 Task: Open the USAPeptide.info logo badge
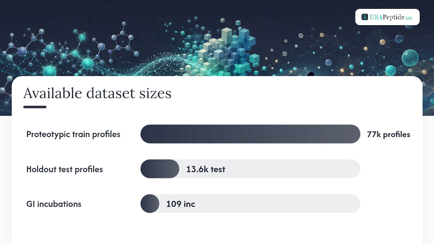pyautogui.click(x=388, y=17)
